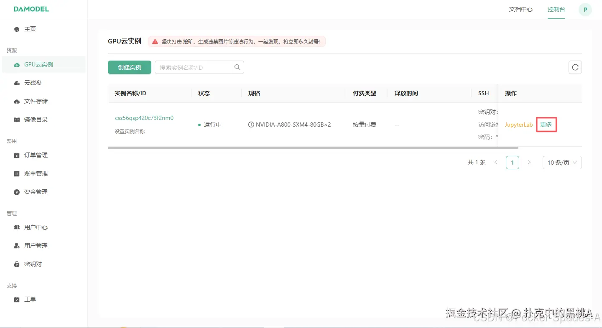
Task: Open 文件存储 menu item
Action: (x=43, y=102)
